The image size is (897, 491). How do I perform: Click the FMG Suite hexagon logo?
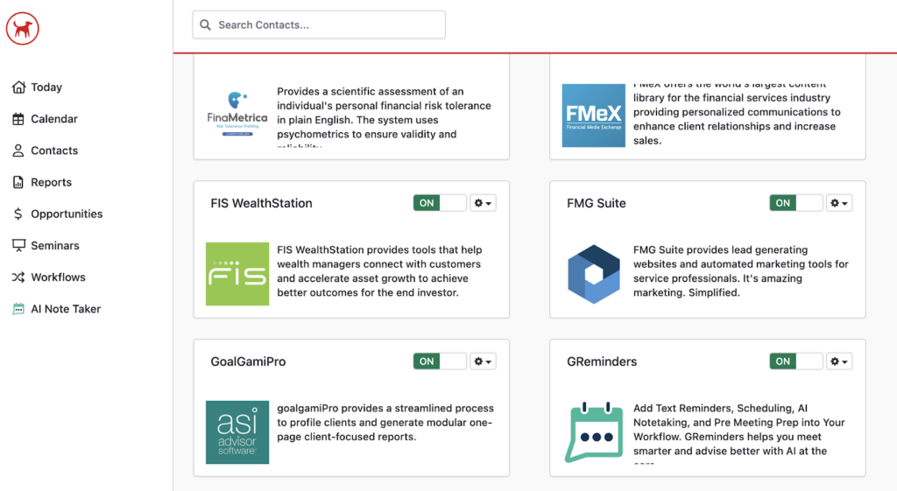(593, 274)
